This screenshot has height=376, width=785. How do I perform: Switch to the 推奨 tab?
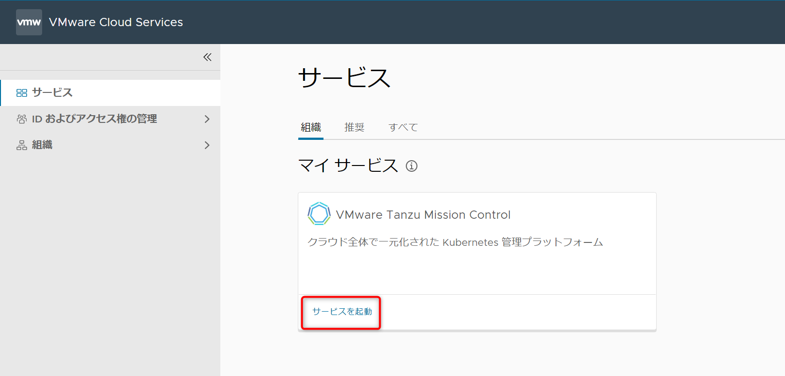pyautogui.click(x=354, y=127)
